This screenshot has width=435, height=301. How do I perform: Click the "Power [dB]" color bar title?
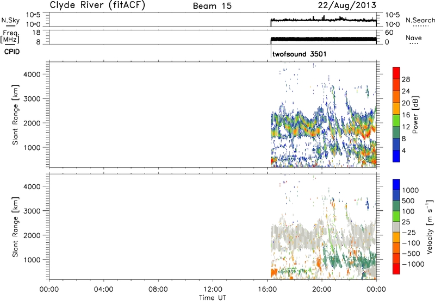point(415,115)
